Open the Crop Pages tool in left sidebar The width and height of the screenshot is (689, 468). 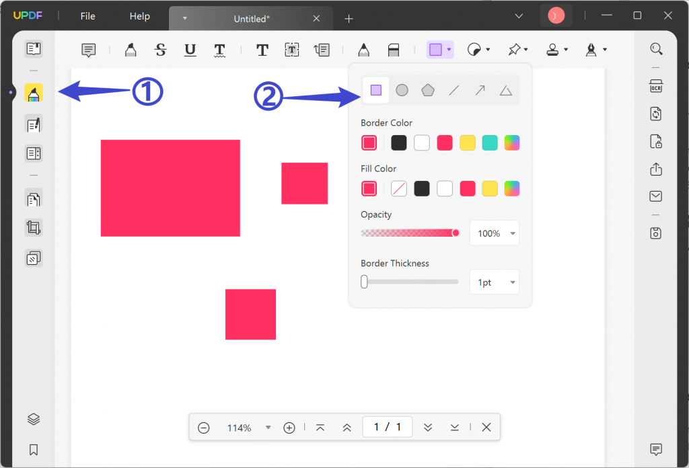pos(33,227)
